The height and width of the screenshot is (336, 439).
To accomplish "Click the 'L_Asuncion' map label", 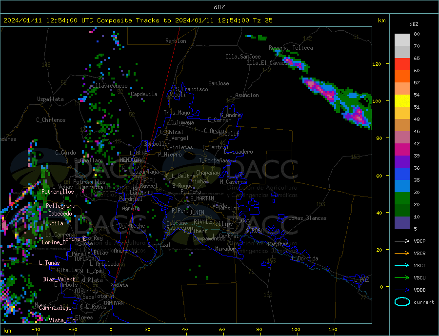I will (244, 95).
